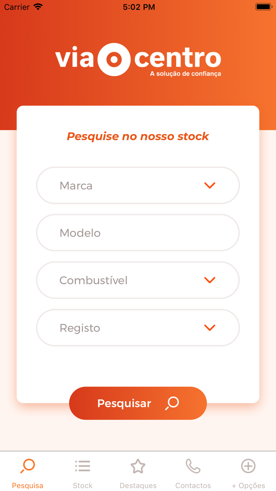
Task: Tap the battery icon in the status bar
Action: point(264,7)
